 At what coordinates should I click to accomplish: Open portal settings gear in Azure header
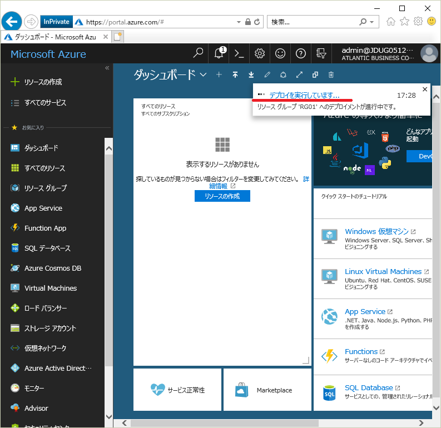click(x=260, y=53)
